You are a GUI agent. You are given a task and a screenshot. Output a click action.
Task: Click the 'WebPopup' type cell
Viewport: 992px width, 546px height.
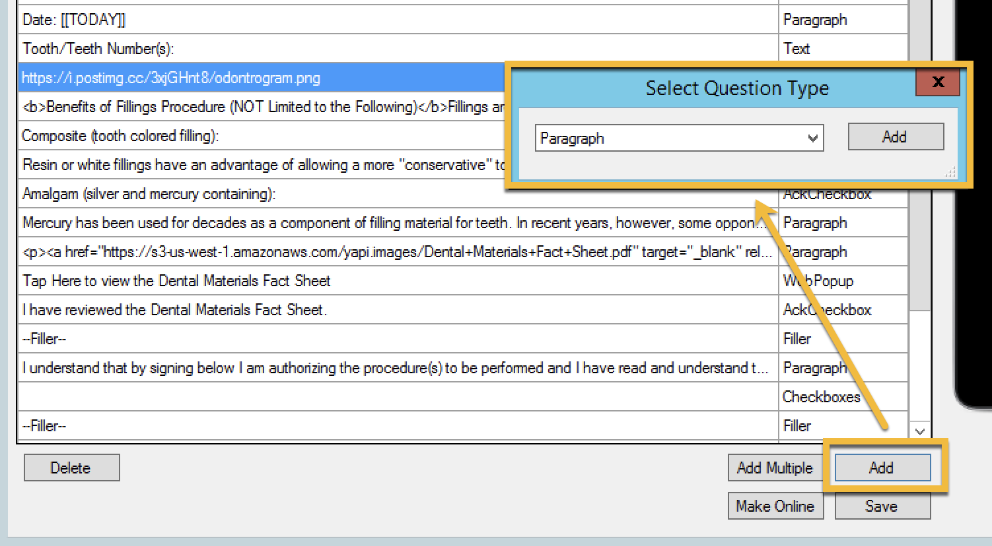[843, 281]
